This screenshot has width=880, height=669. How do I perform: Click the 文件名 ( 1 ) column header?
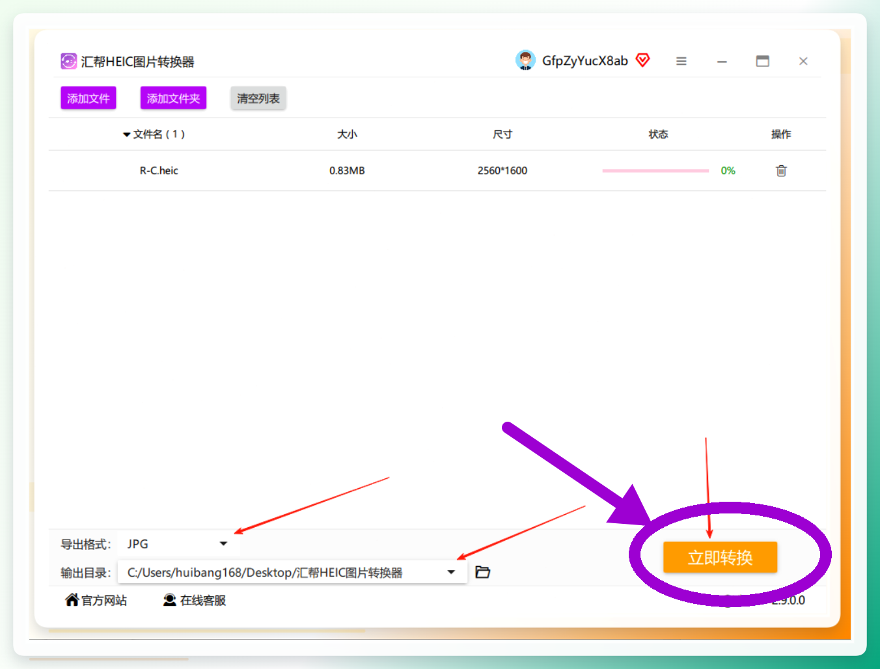pos(159,134)
